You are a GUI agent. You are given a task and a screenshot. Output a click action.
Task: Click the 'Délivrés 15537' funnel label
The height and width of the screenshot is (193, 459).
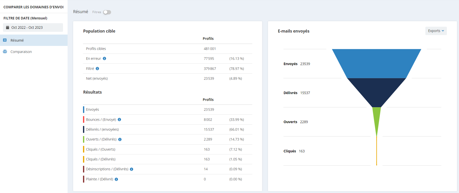coord(297,93)
